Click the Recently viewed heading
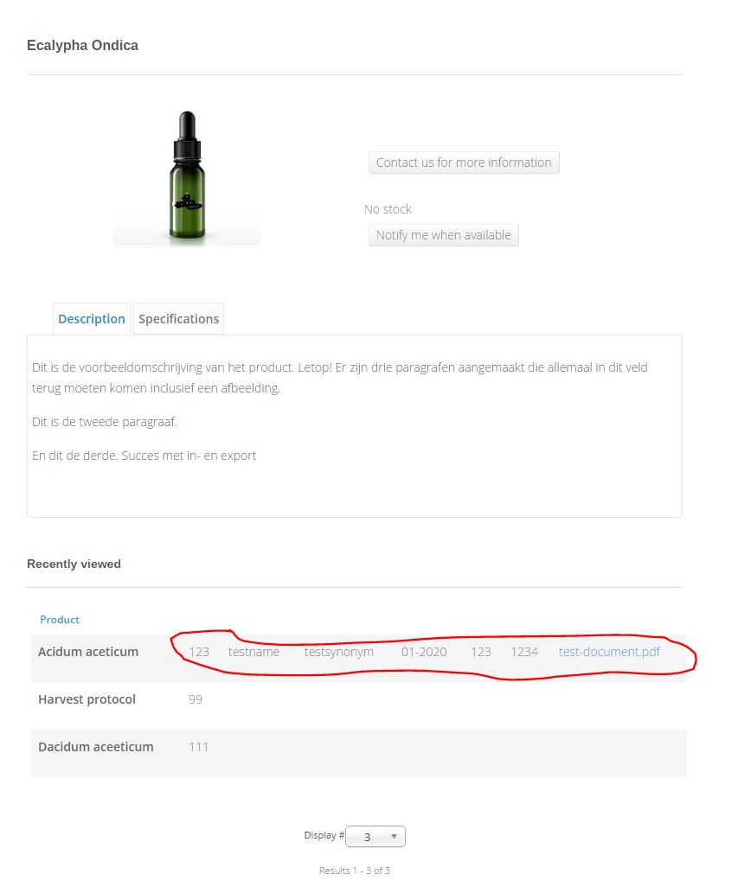The image size is (744, 893). coord(74,564)
